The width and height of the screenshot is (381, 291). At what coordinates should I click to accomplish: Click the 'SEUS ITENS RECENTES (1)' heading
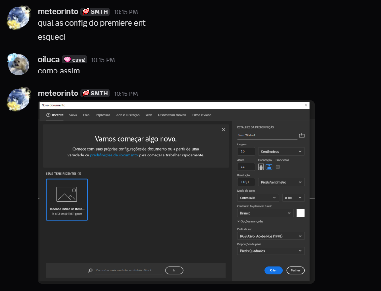tap(64, 173)
